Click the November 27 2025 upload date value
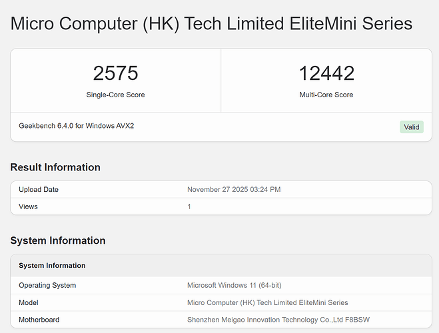Viewport: 439px width, 333px height. (234, 190)
